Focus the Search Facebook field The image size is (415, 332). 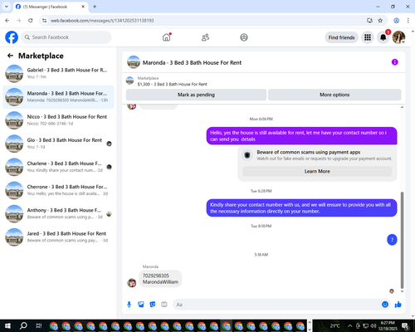tap(66, 37)
